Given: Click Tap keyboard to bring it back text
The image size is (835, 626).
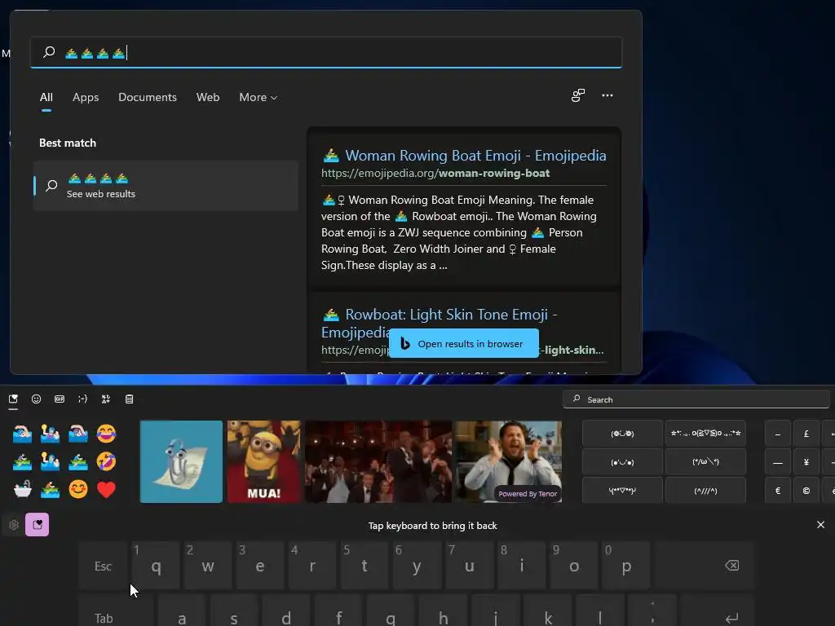Looking at the screenshot, I should coord(432,526).
